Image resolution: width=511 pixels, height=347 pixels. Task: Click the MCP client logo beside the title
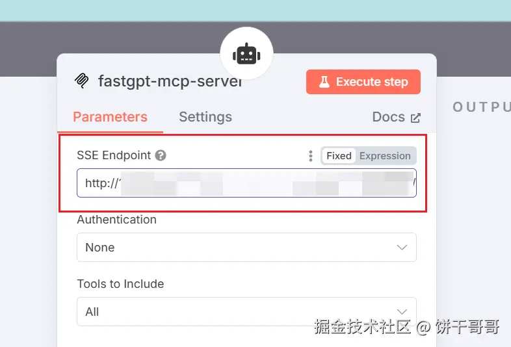point(82,81)
